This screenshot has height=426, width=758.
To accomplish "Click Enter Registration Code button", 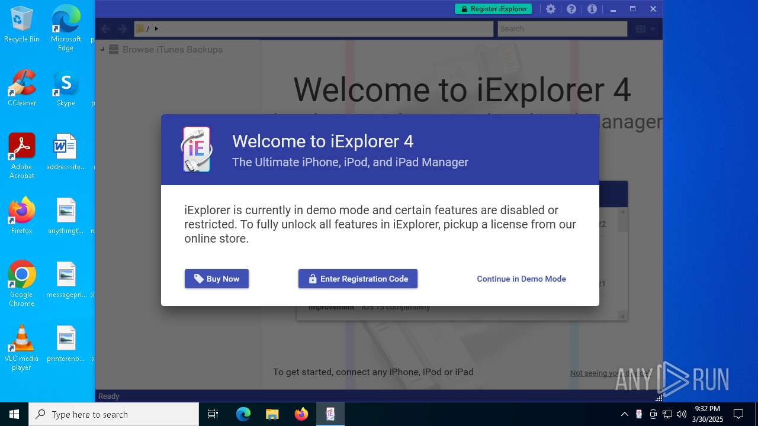I will [358, 279].
